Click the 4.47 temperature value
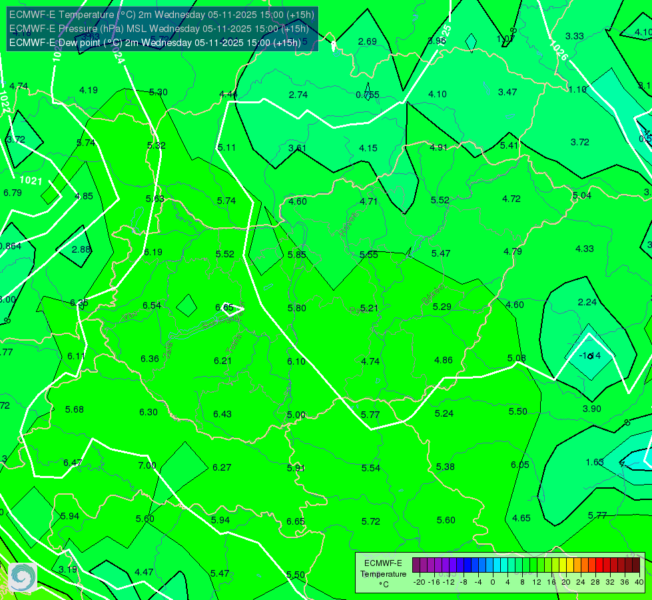 pyautogui.click(x=144, y=573)
